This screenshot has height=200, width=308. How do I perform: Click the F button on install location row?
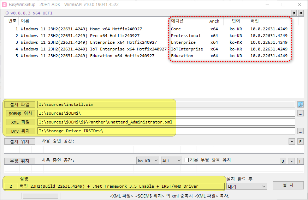(x=300, y=141)
